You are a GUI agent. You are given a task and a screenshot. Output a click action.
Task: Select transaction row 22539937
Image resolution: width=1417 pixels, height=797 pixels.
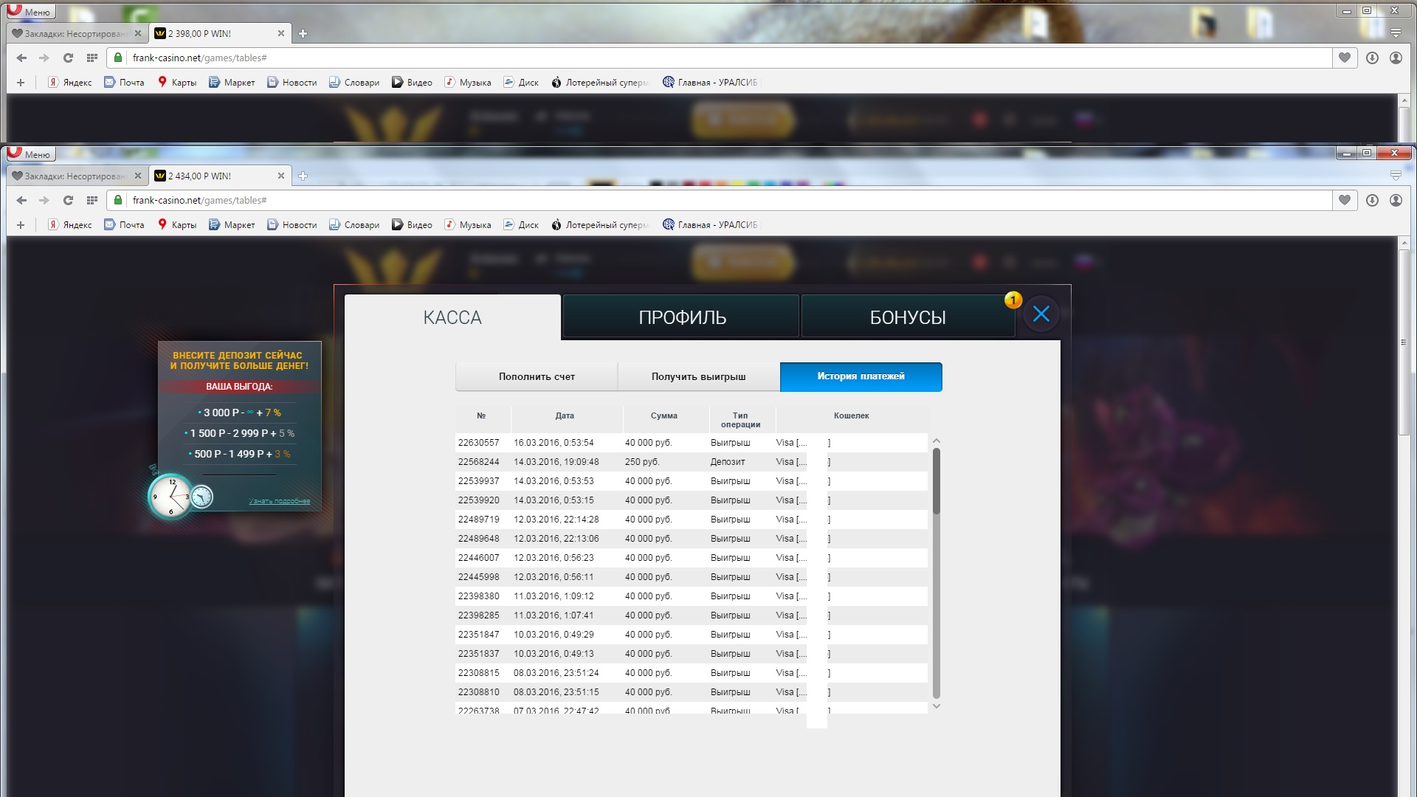point(692,481)
